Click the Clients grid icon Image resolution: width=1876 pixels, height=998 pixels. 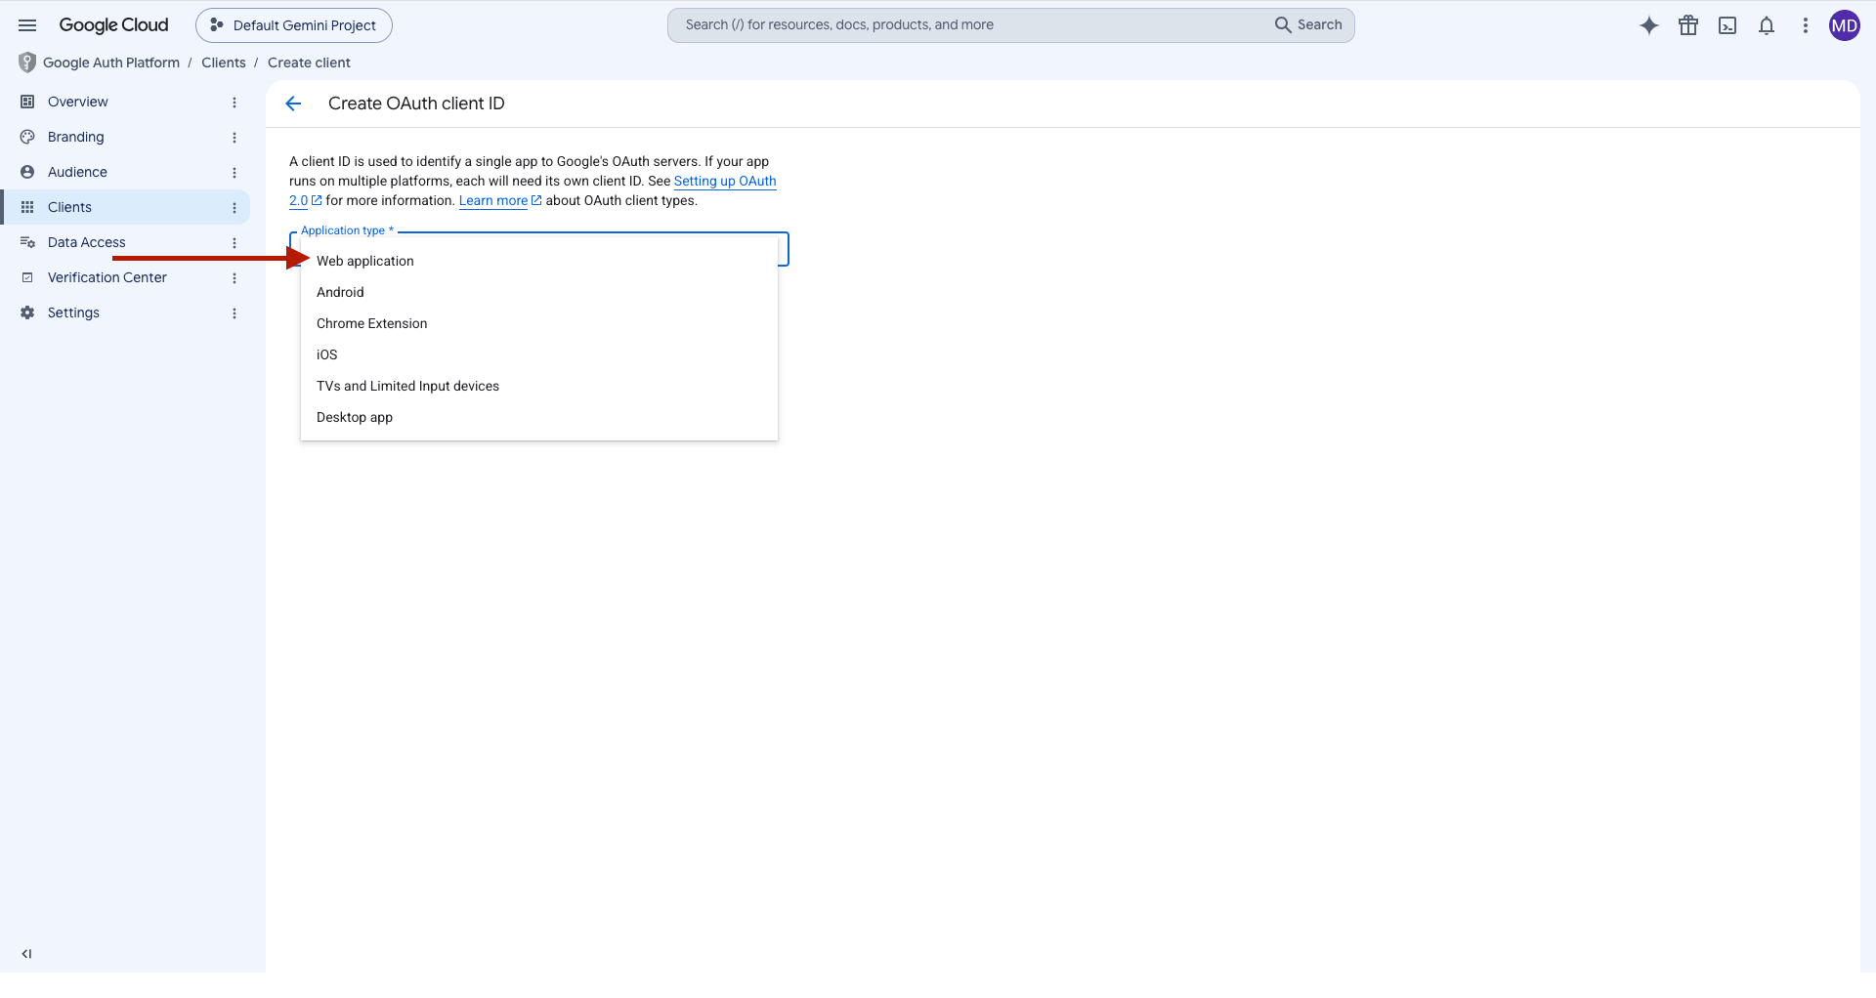tap(27, 207)
